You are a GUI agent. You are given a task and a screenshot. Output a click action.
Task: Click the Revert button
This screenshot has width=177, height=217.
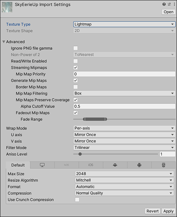click(152, 211)
